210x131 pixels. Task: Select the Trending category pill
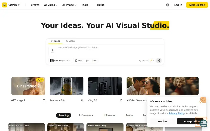pos(64,115)
